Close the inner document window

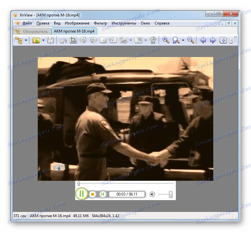(x=235, y=24)
